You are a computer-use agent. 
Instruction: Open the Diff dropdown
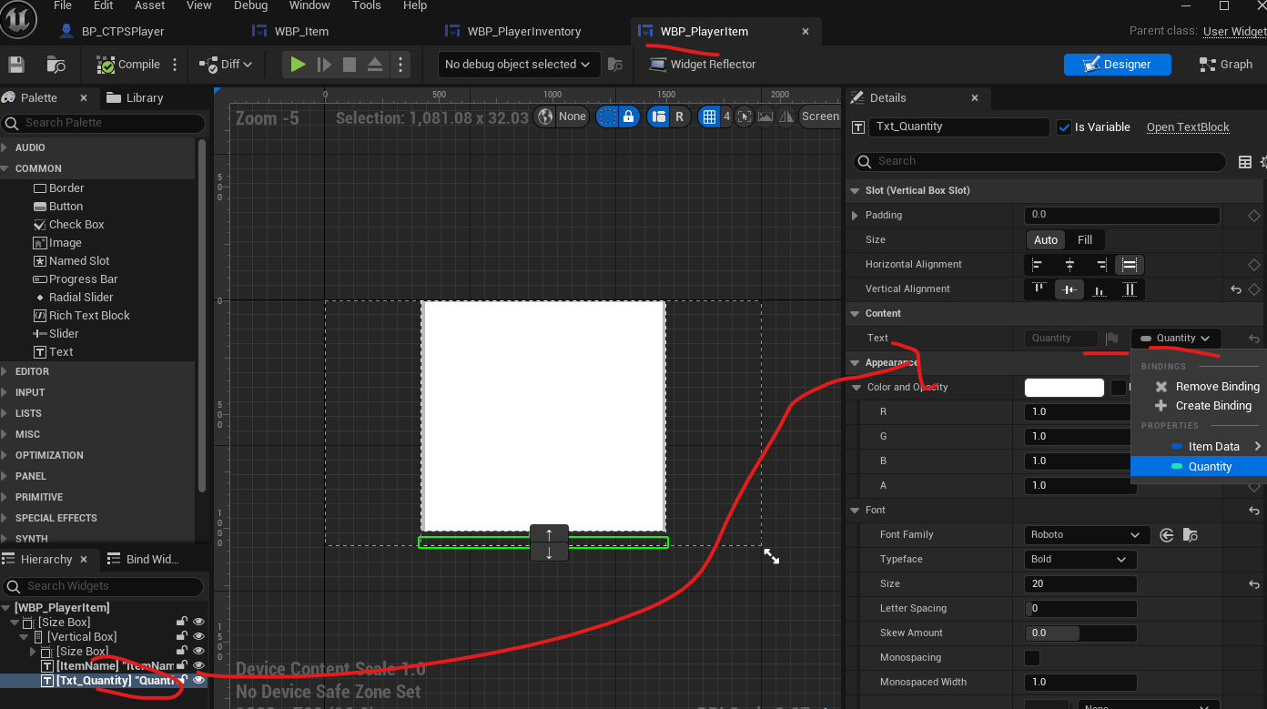point(227,65)
